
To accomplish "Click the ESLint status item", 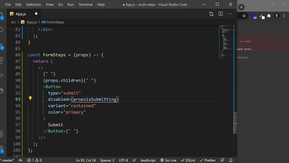I will [x=188, y=160].
